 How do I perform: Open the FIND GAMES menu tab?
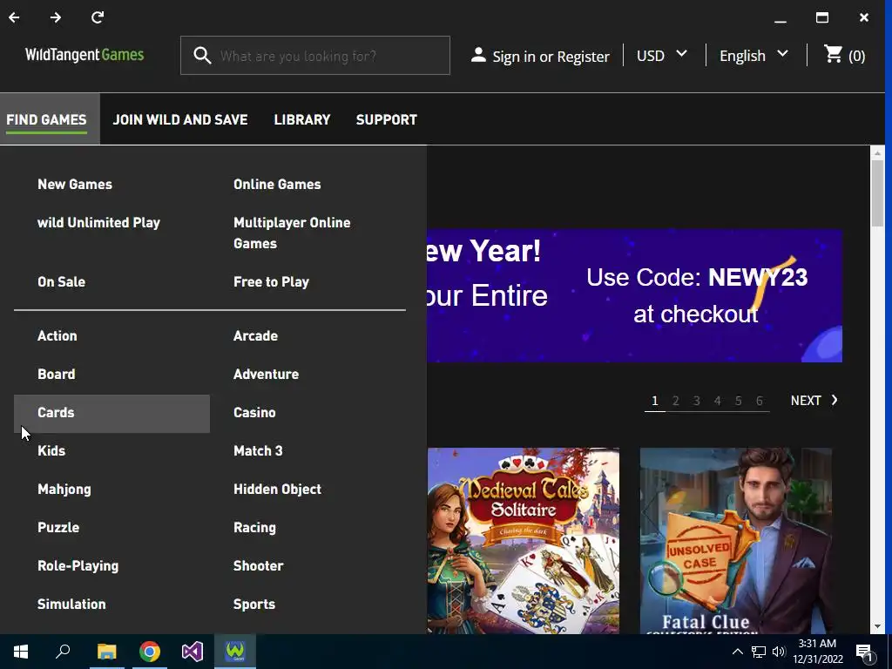(x=47, y=119)
